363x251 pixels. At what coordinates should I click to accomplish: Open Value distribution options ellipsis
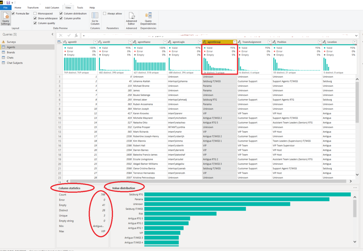tap(355, 188)
